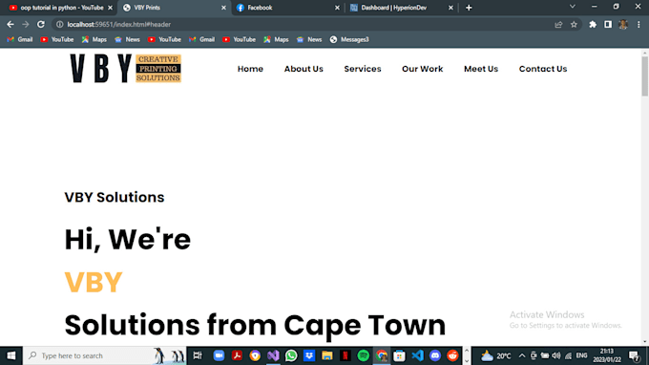The height and width of the screenshot is (365, 649).
Task: Open the Services nav link
Action: pyautogui.click(x=363, y=69)
